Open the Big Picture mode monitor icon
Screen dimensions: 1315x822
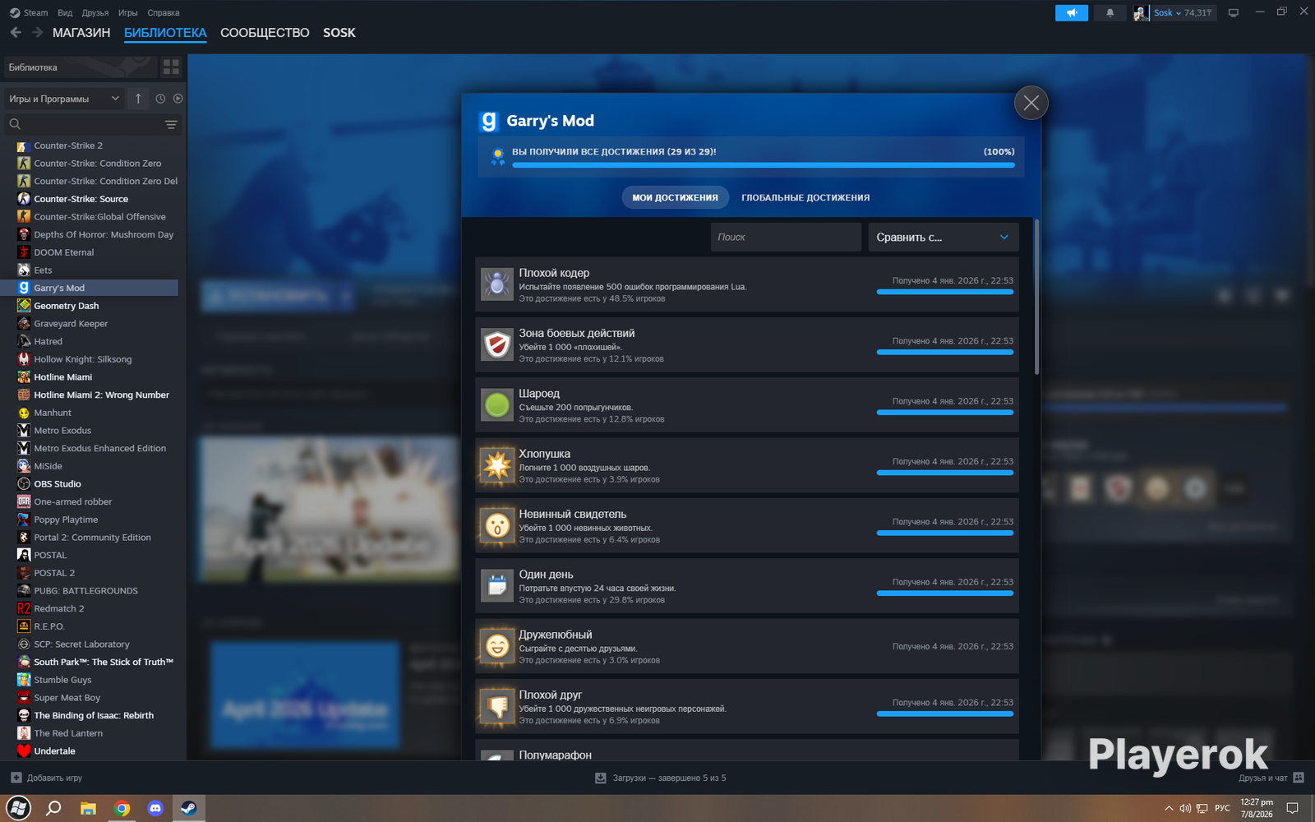[1233, 13]
